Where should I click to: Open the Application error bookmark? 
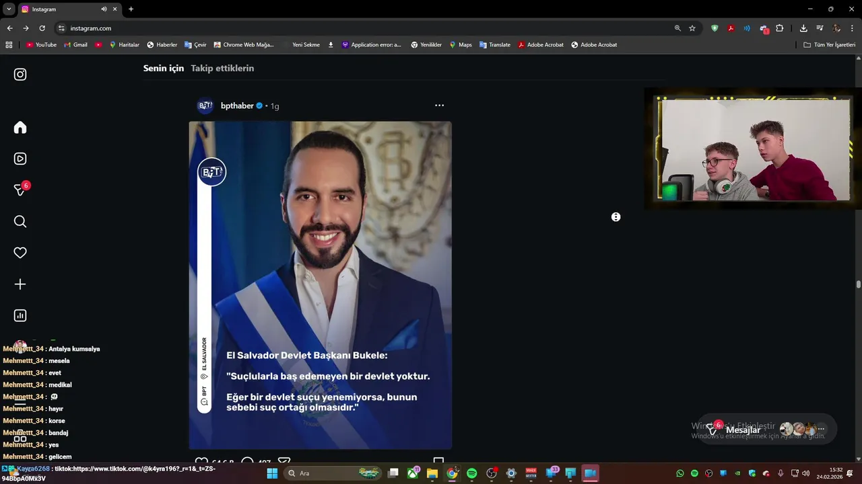372,45
